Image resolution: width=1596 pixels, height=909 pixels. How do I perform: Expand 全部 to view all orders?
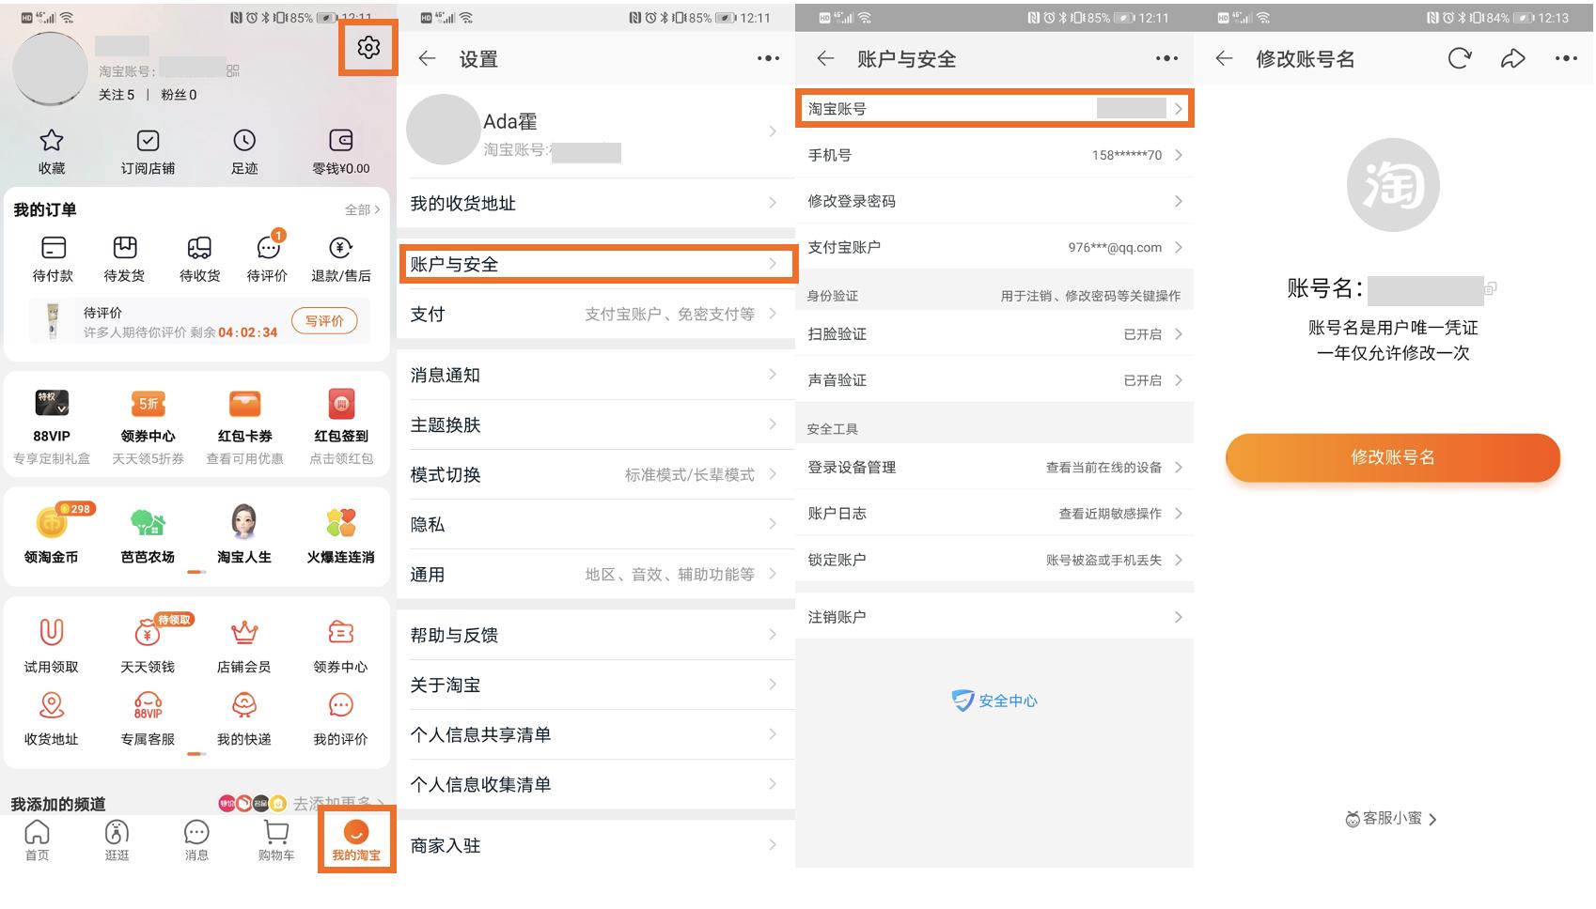pos(361,209)
